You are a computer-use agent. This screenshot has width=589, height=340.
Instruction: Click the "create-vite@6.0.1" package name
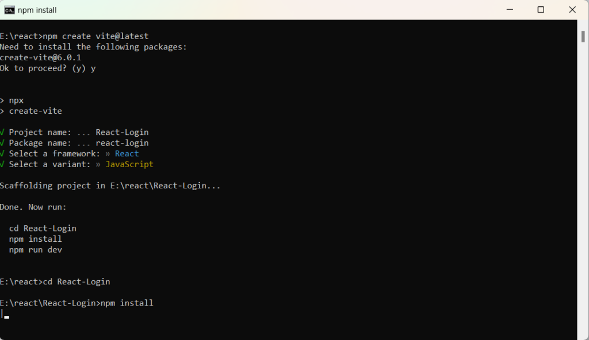click(40, 57)
